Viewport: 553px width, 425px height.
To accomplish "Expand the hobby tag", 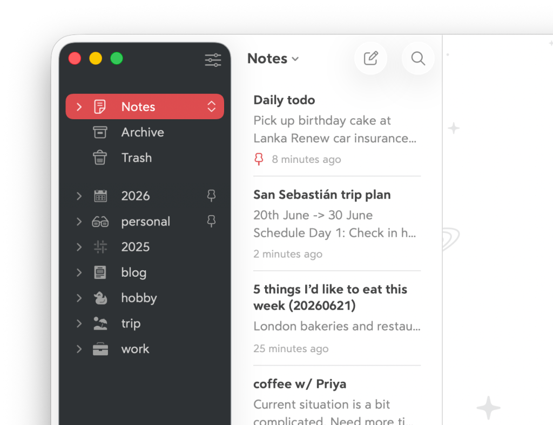I will (79, 298).
